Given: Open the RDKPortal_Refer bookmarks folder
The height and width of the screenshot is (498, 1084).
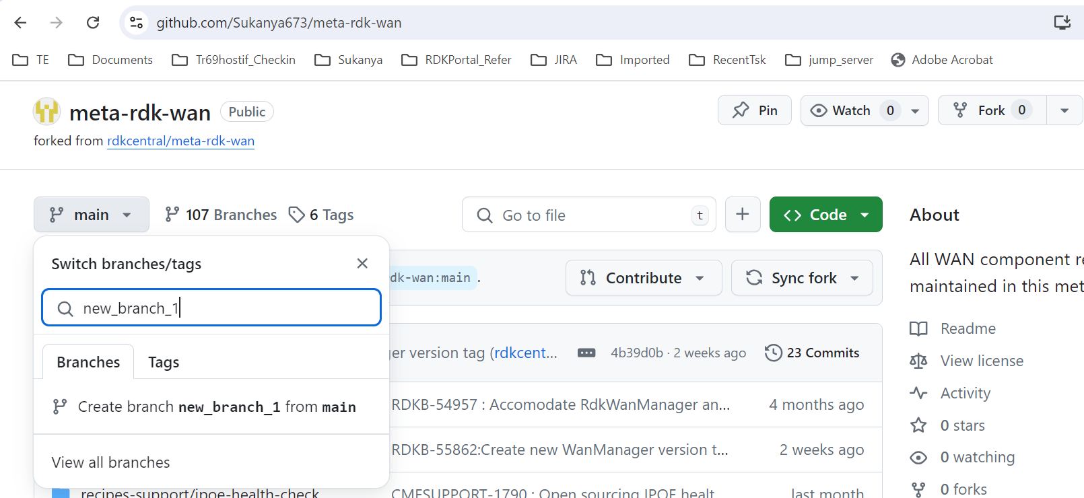Looking at the screenshot, I should (x=456, y=60).
